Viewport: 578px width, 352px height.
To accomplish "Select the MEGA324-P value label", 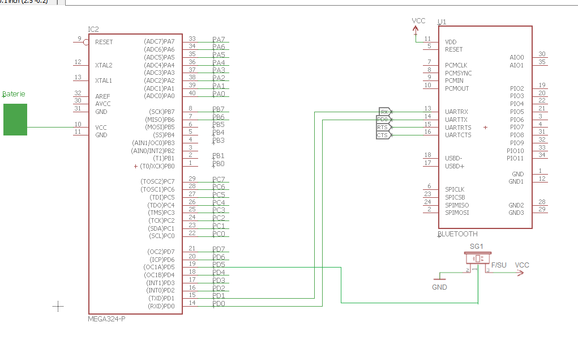I will pos(106,319).
